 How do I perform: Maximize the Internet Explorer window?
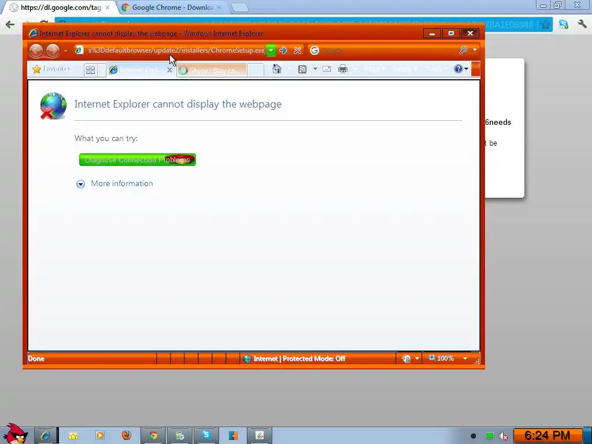451,34
